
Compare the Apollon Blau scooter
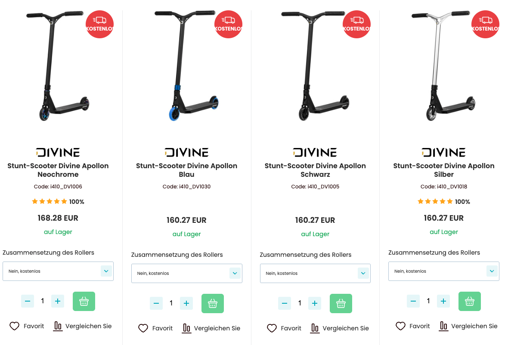pos(211,328)
